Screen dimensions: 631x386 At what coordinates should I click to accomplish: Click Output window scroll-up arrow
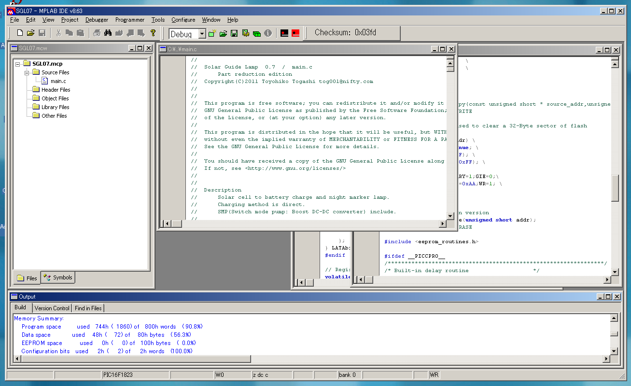pos(614,318)
